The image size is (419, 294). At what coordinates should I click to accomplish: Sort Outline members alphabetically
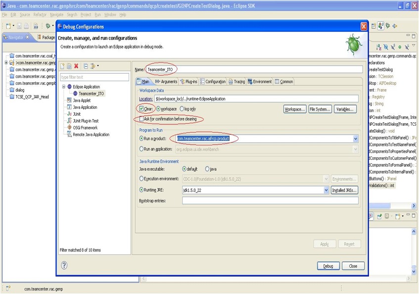pos(377,47)
